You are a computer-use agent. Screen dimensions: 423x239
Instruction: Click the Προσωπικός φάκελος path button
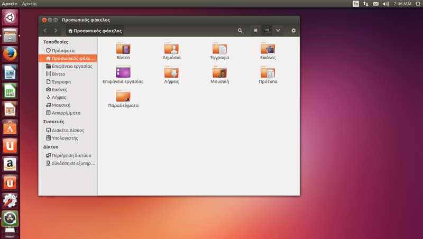pyautogui.click(x=95, y=31)
